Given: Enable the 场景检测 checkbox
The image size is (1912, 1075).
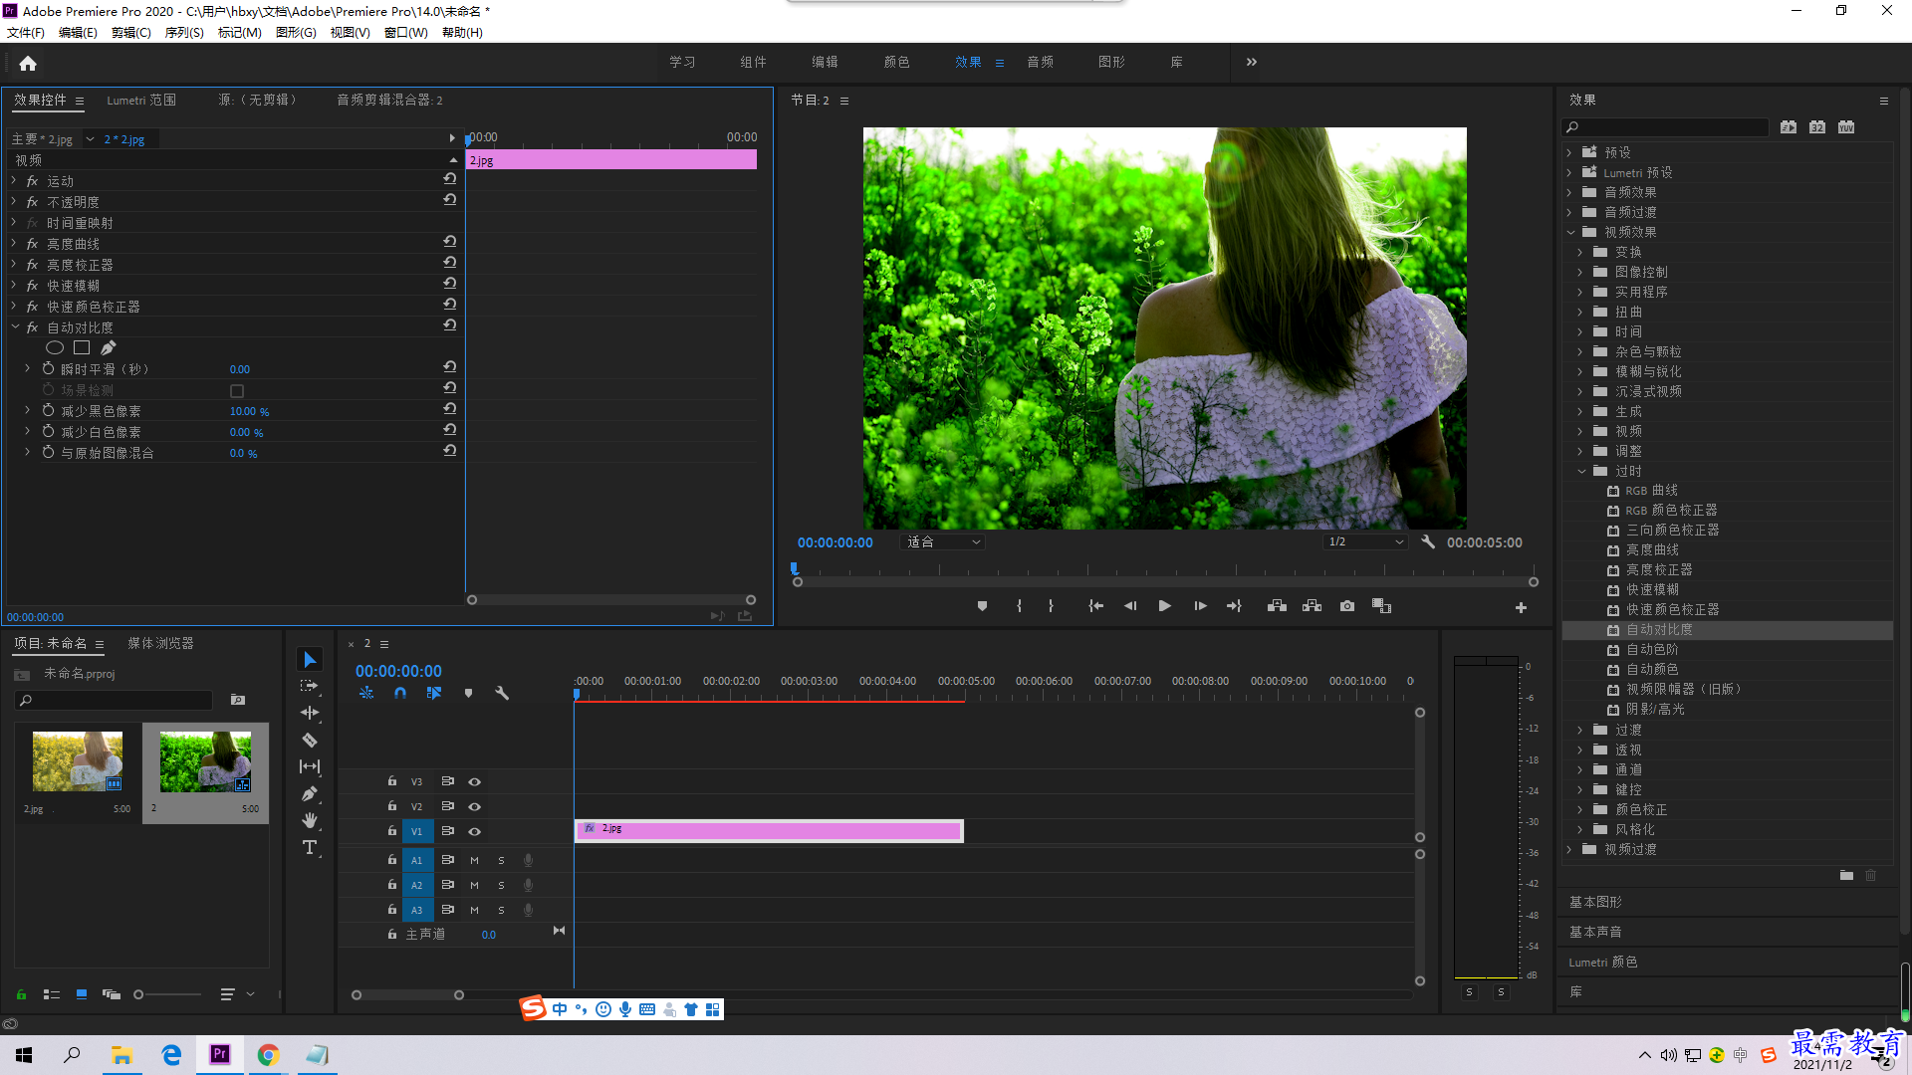Looking at the screenshot, I should (237, 390).
